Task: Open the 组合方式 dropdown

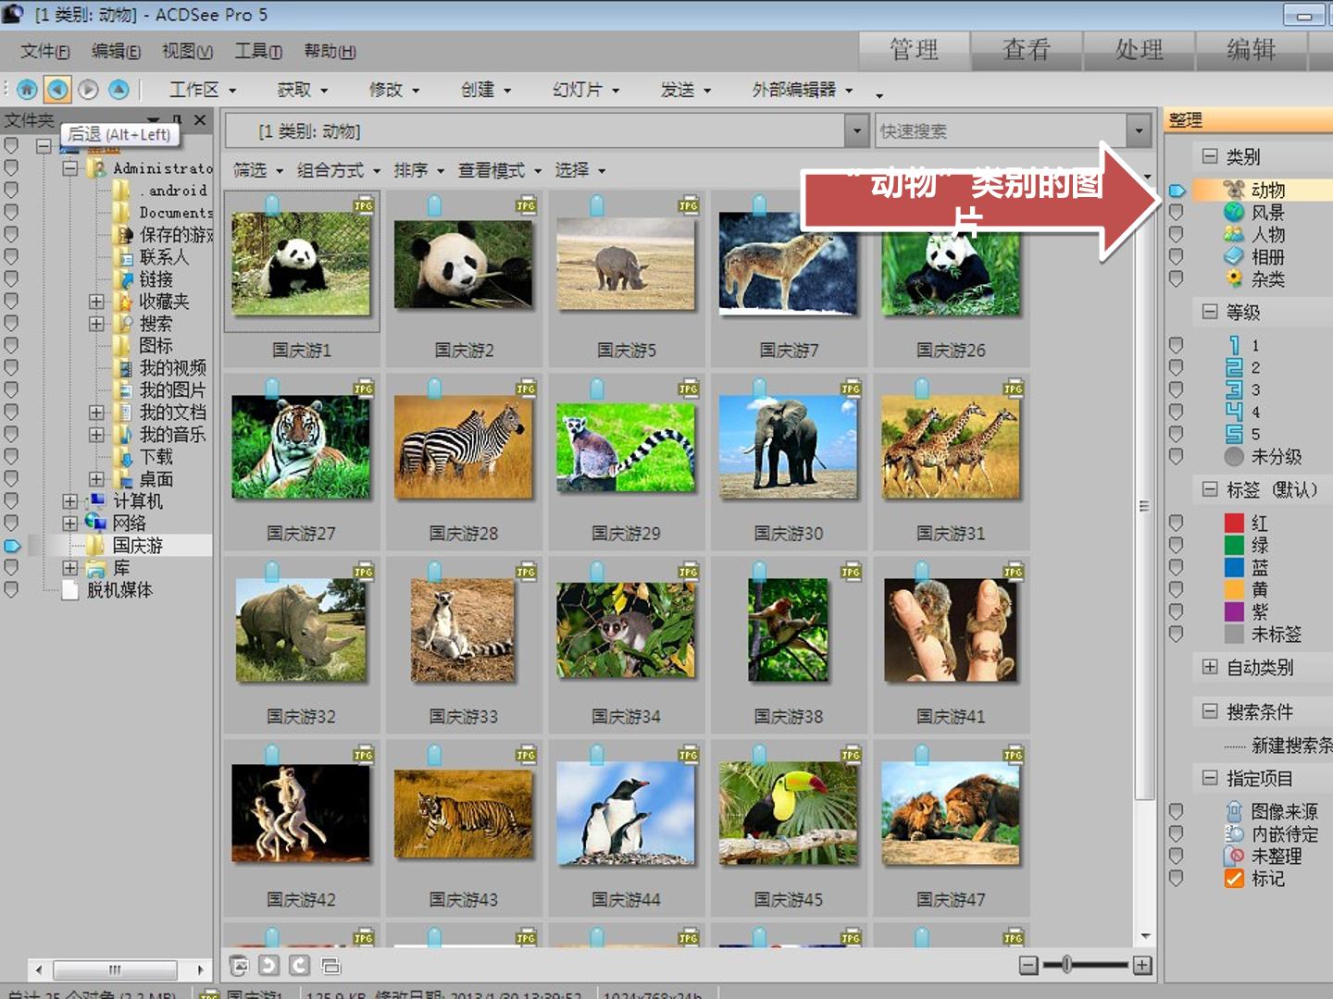Action: click(x=339, y=170)
